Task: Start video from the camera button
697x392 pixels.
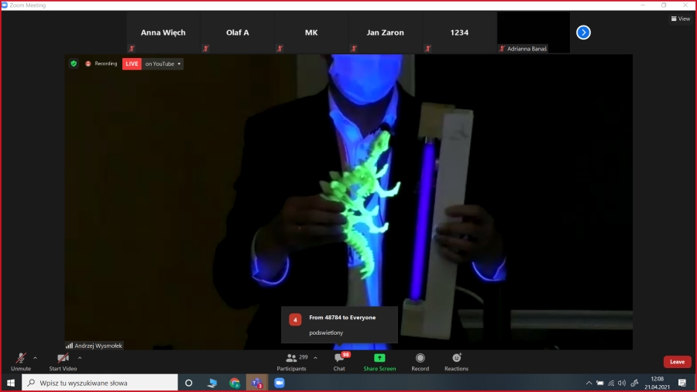Action: click(64, 360)
